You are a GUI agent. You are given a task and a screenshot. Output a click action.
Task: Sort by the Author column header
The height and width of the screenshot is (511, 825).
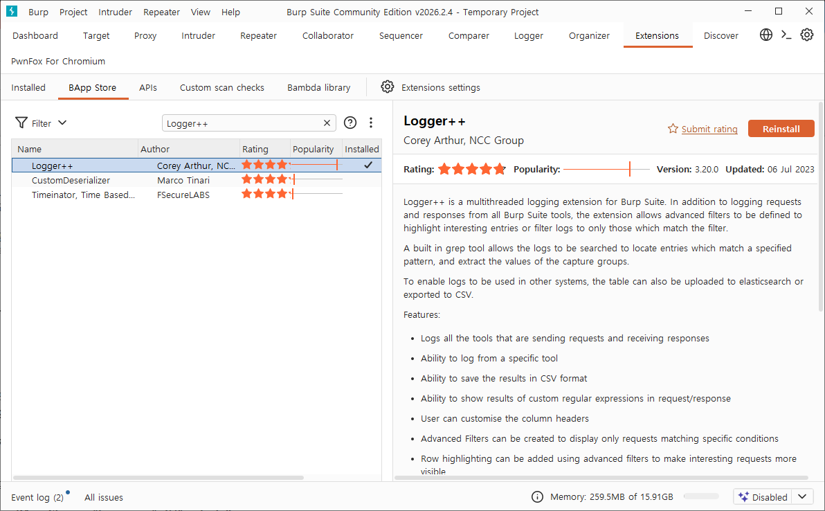(189, 149)
